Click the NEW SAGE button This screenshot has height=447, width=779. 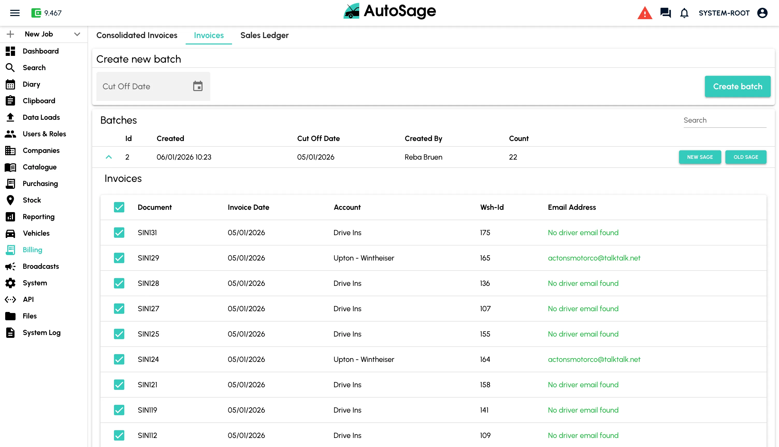[700, 157]
